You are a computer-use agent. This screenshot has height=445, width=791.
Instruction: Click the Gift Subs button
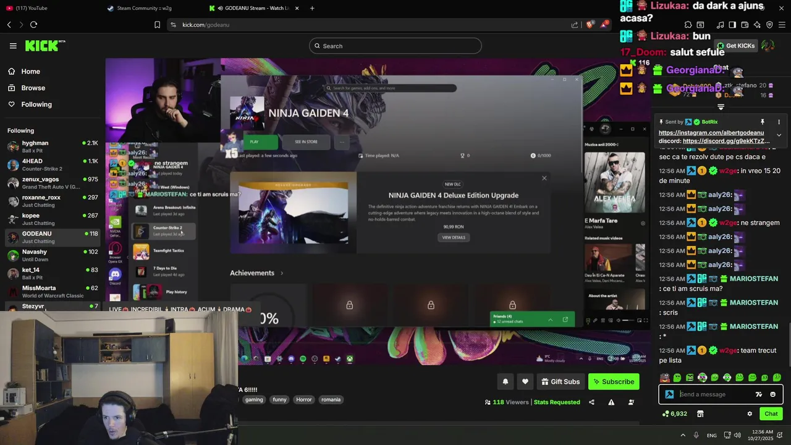click(560, 382)
